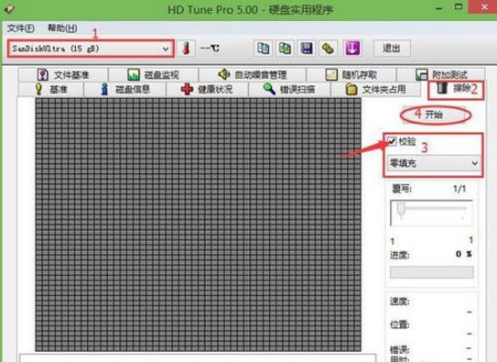
Task: Click the 退出 exit button
Action: coord(392,49)
